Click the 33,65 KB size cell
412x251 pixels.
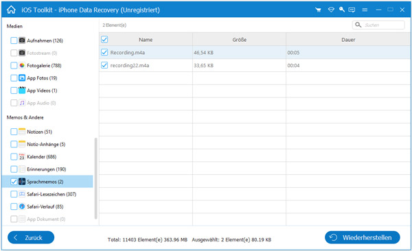(x=204, y=65)
